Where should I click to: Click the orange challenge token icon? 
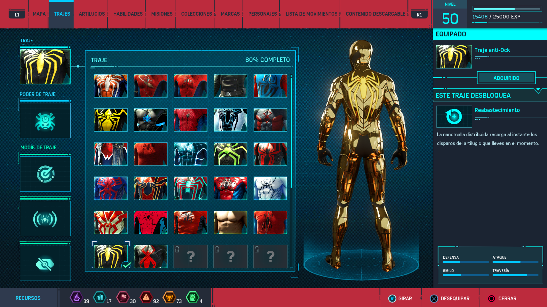169,298
